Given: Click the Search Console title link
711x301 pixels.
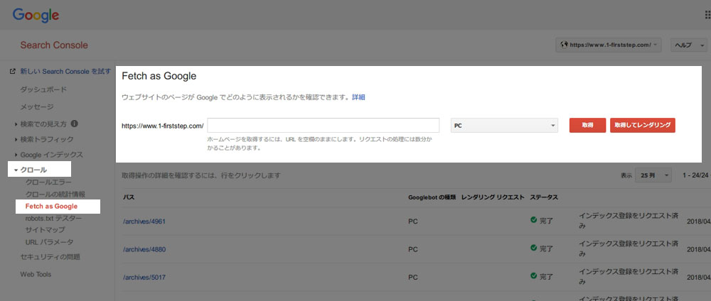Looking at the screenshot, I should 54,45.
